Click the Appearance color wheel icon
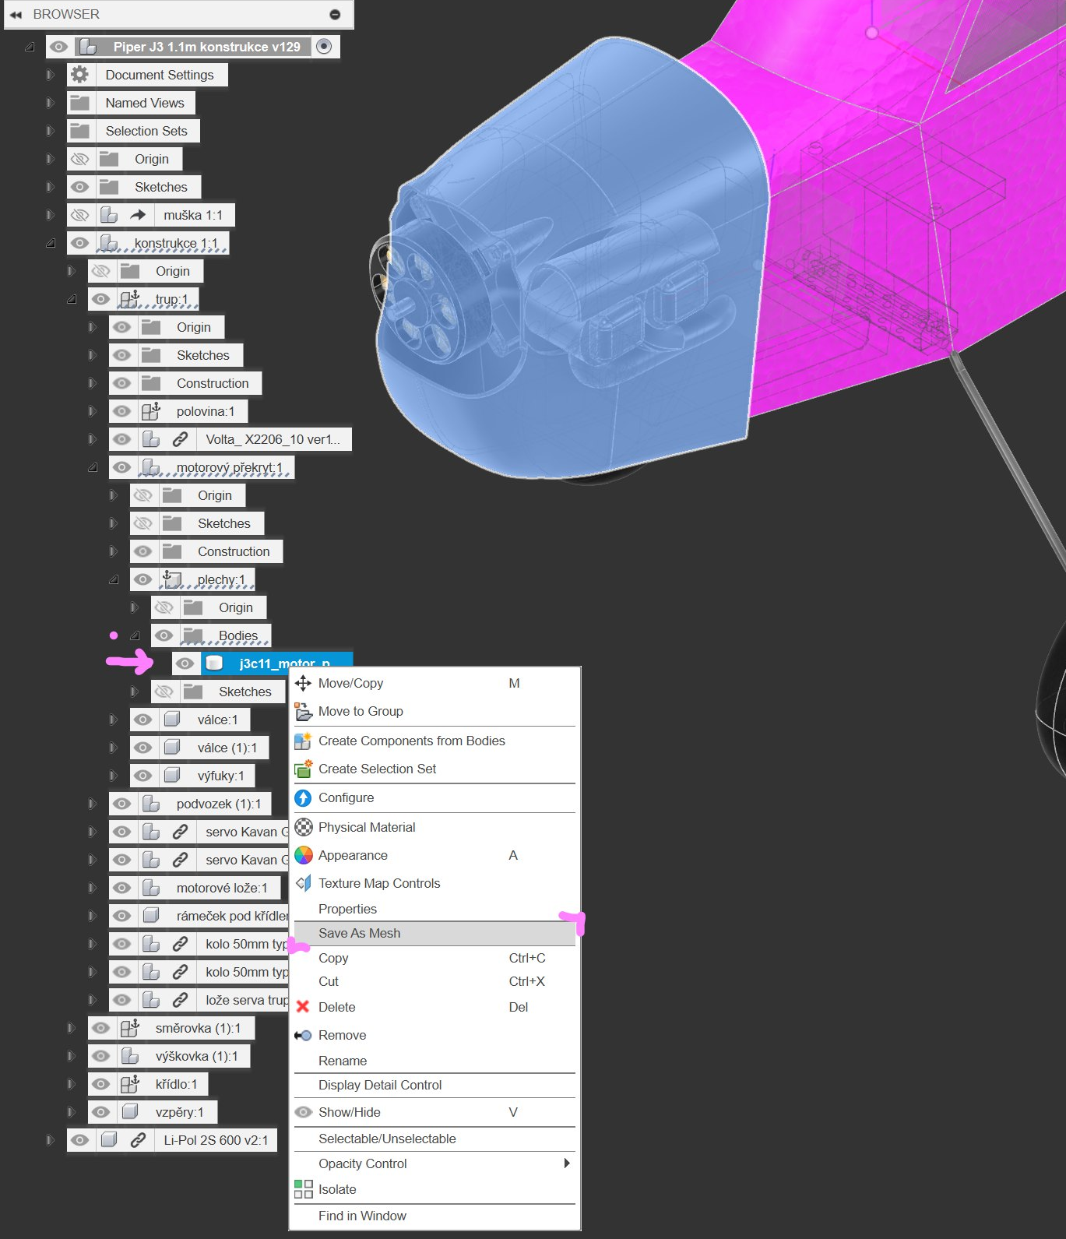The height and width of the screenshot is (1239, 1066). [303, 856]
